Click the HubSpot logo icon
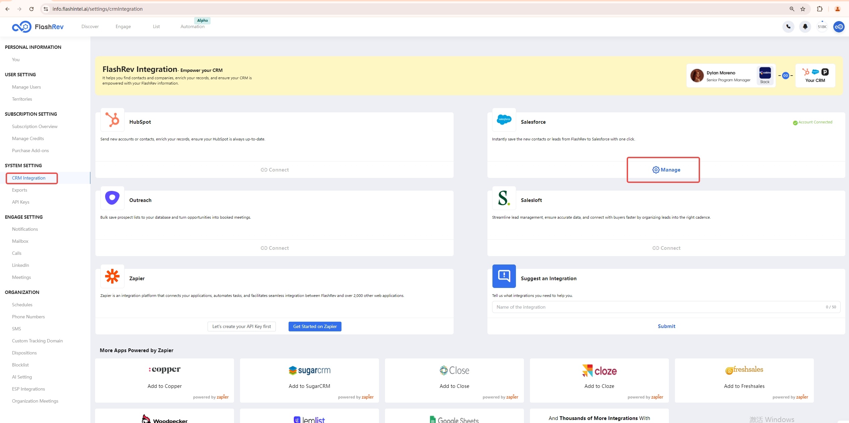This screenshot has height=423, width=849. 112,120
